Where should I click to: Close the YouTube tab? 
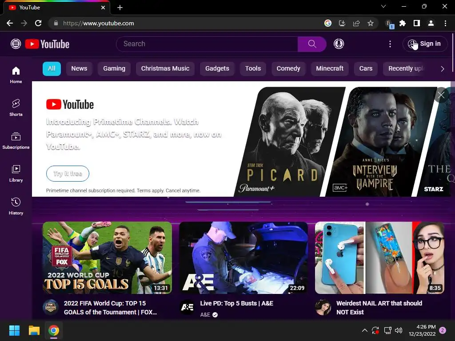[x=103, y=8]
